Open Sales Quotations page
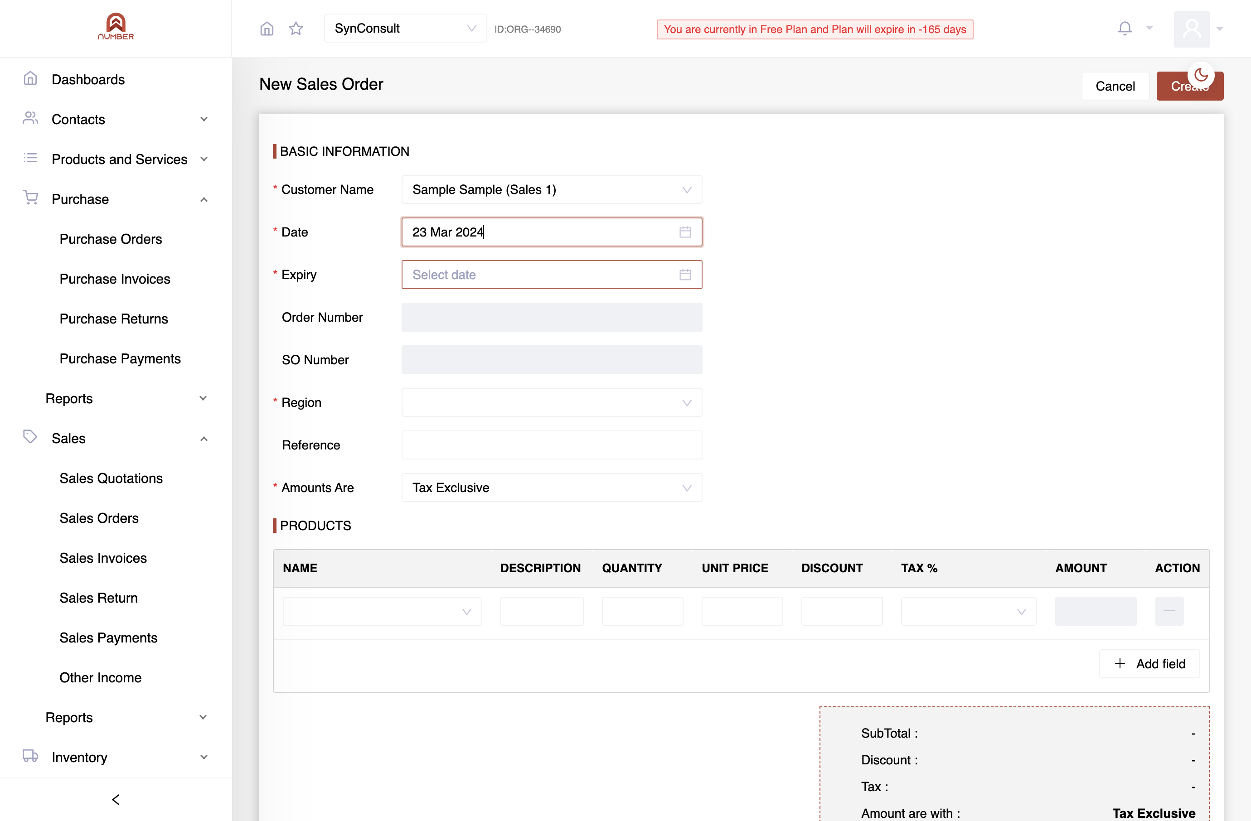Screen dimensions: 1251x821 (111, 478)
